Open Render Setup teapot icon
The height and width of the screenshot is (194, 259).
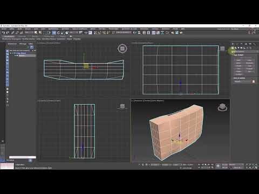pos(173,33)
